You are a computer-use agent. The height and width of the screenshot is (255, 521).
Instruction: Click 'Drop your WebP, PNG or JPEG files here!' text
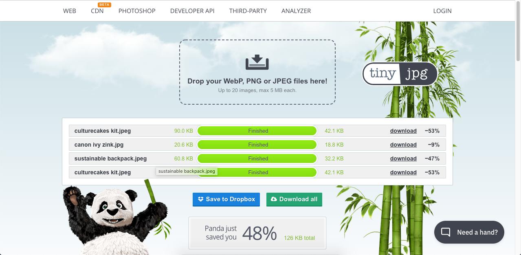click(257, 81)
